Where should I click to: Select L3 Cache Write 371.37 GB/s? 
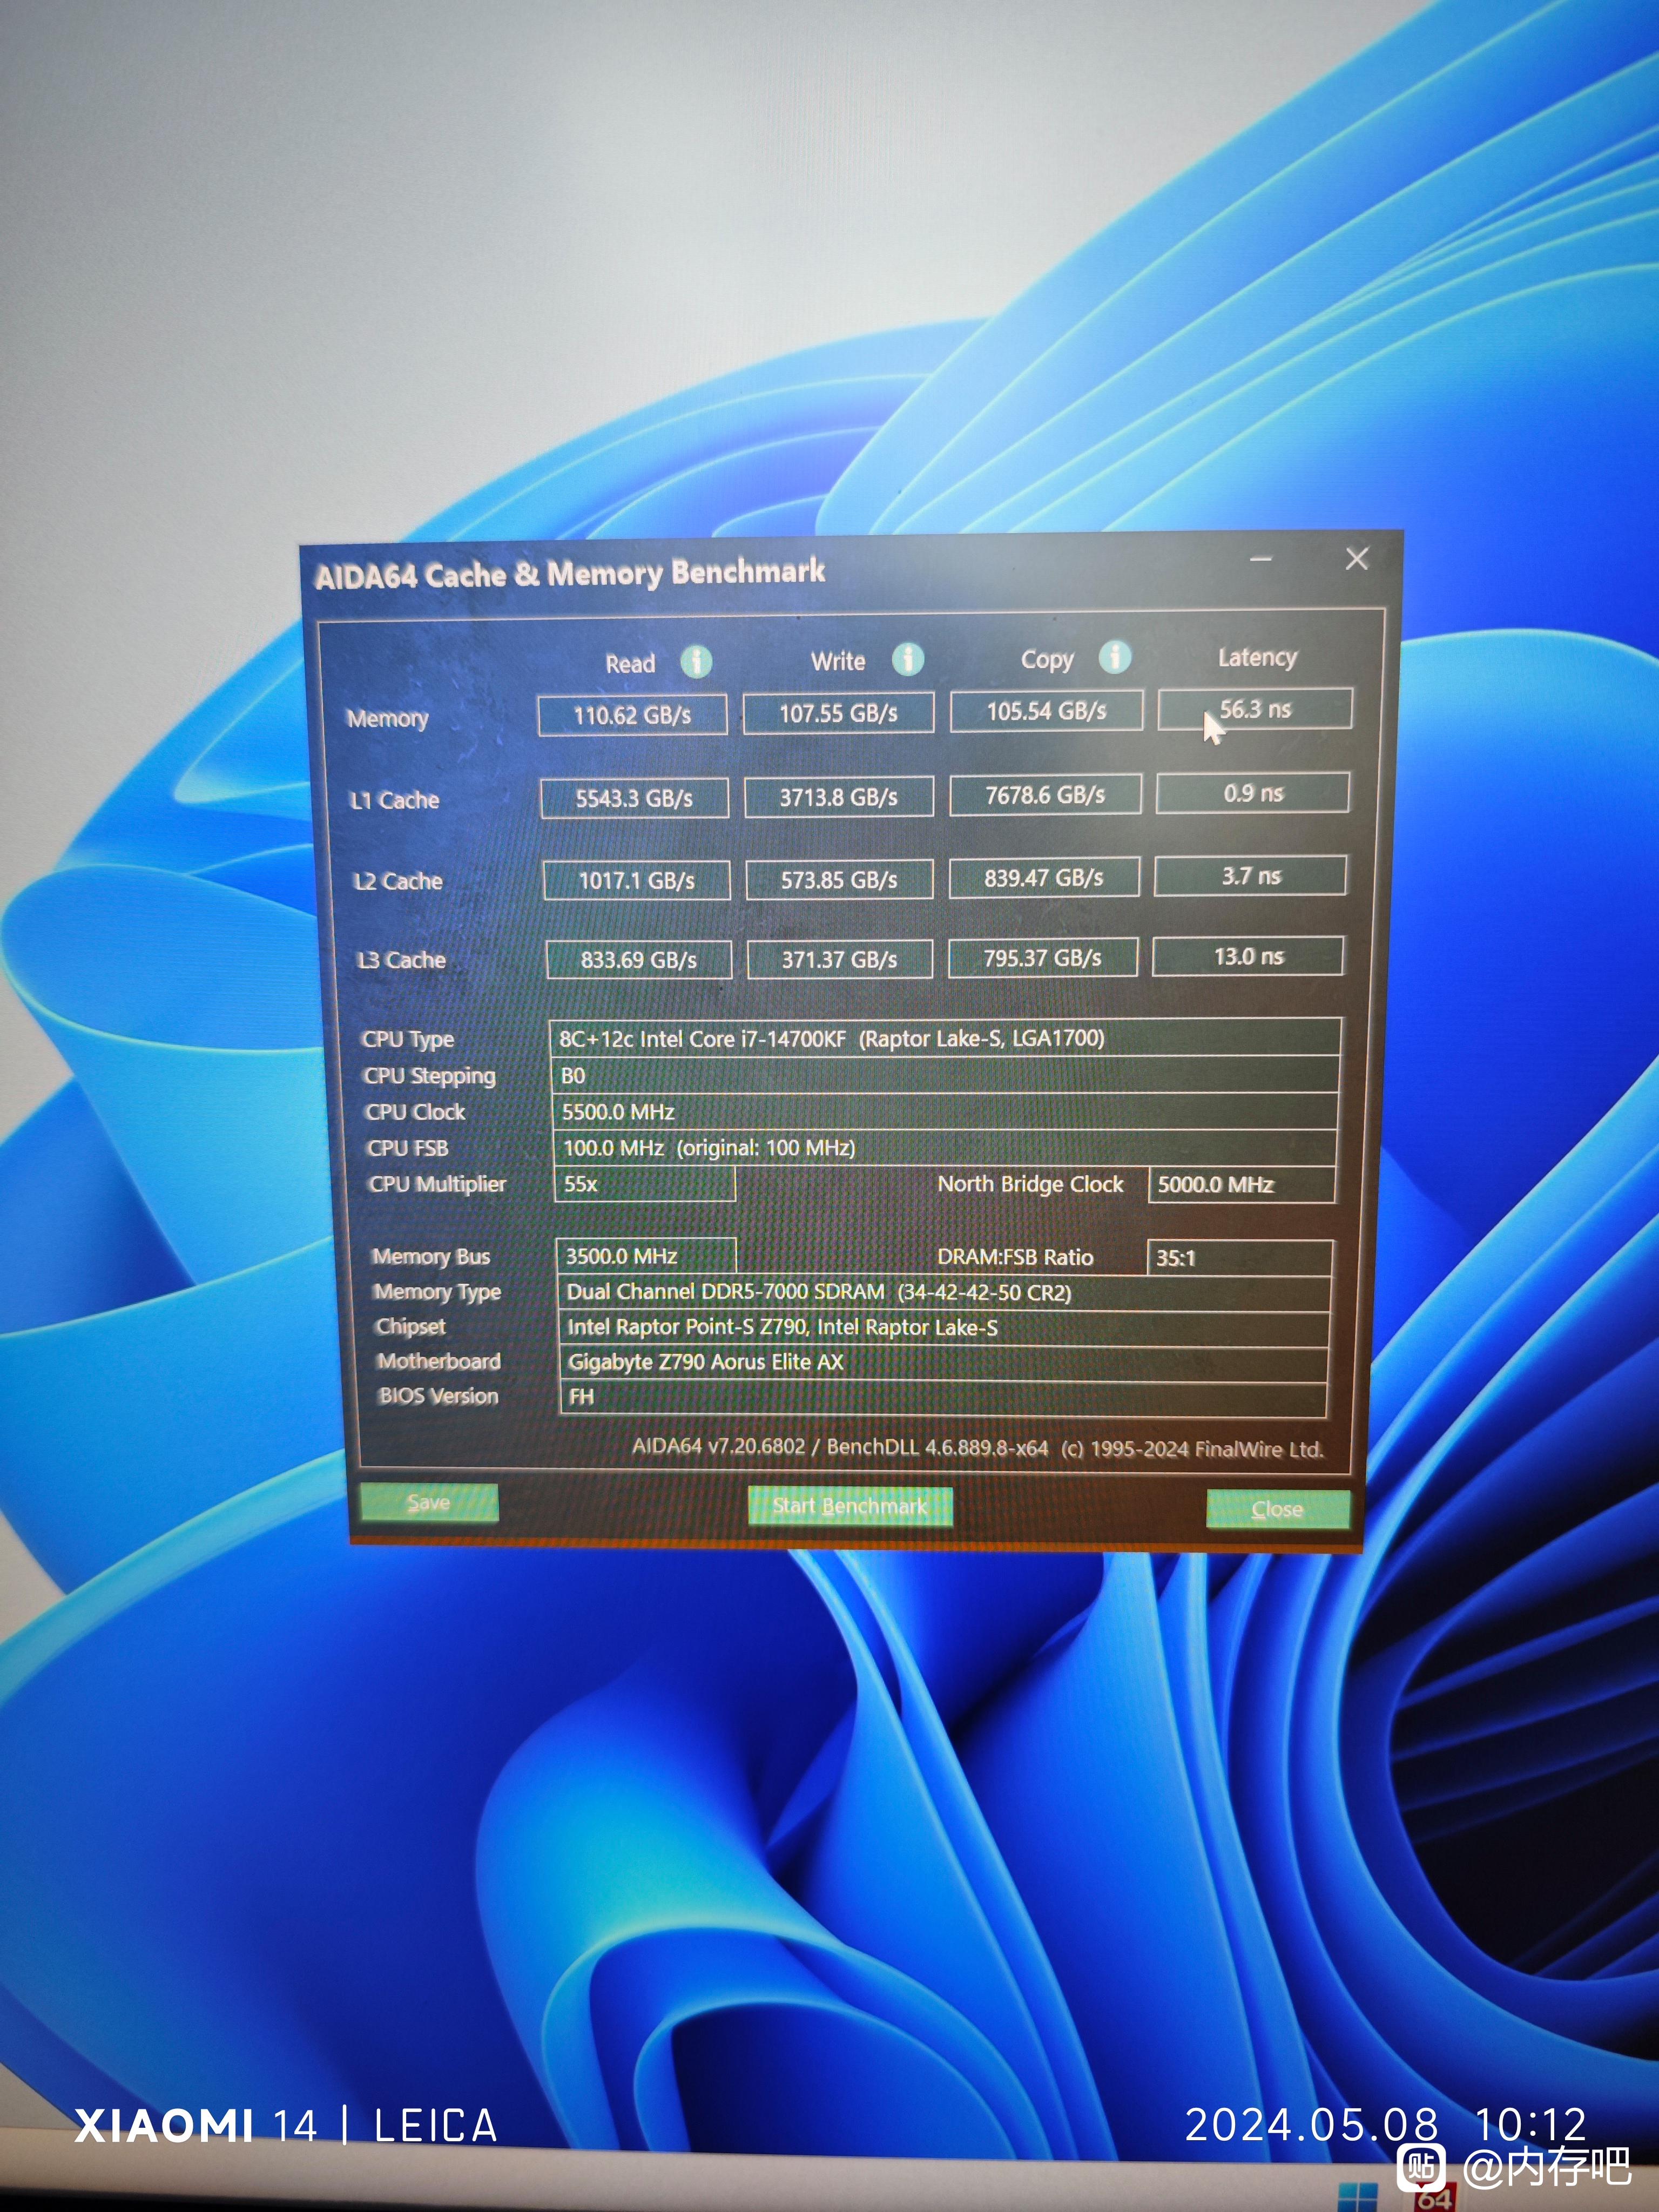(x=840, y=959)
